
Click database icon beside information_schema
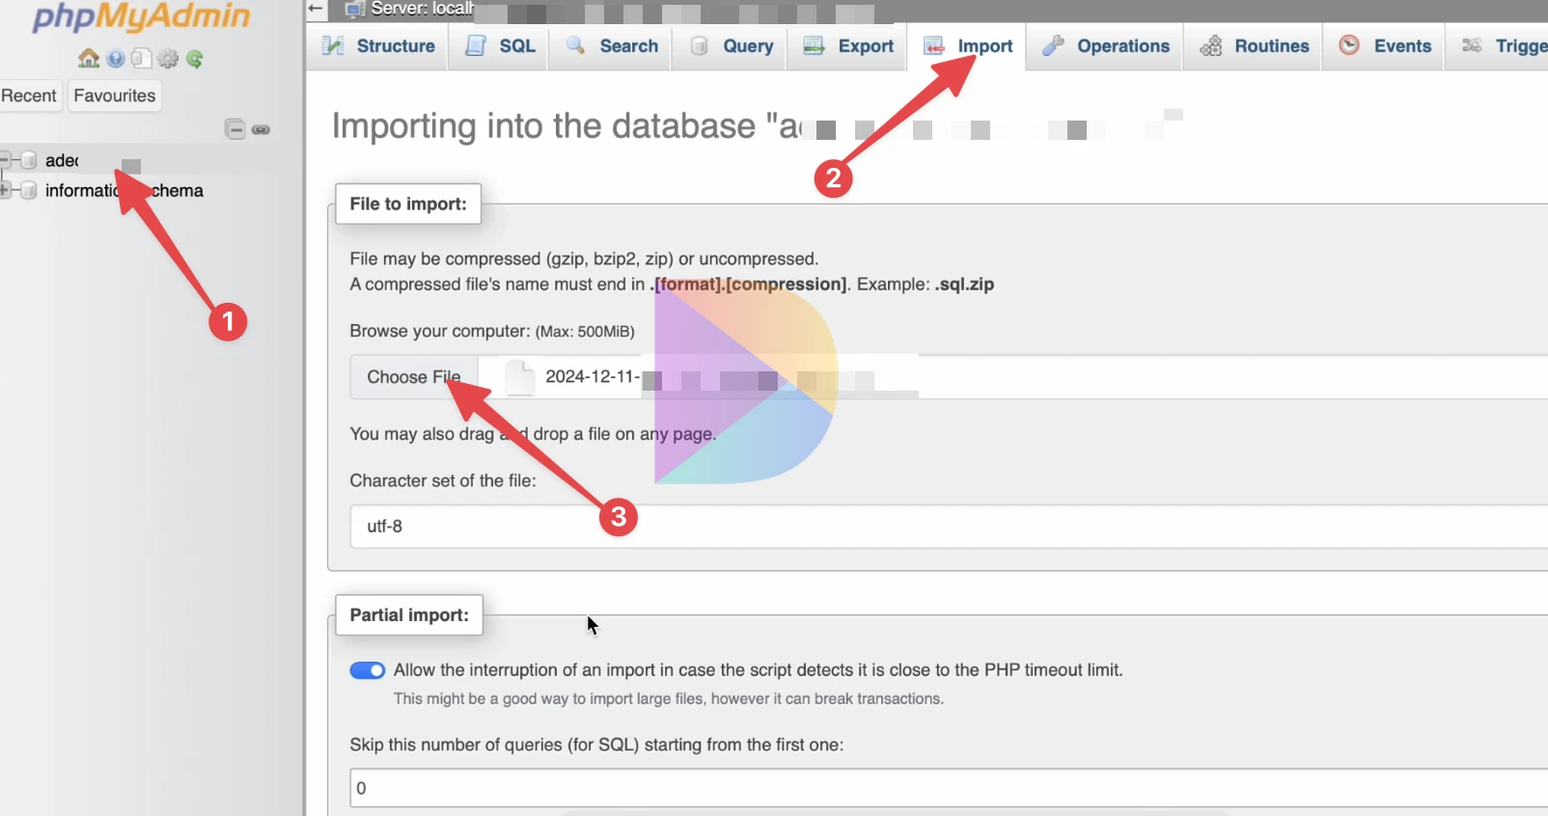29,190
